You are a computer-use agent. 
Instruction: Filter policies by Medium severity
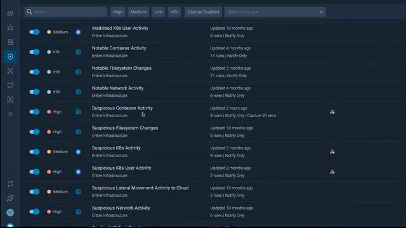138,12
